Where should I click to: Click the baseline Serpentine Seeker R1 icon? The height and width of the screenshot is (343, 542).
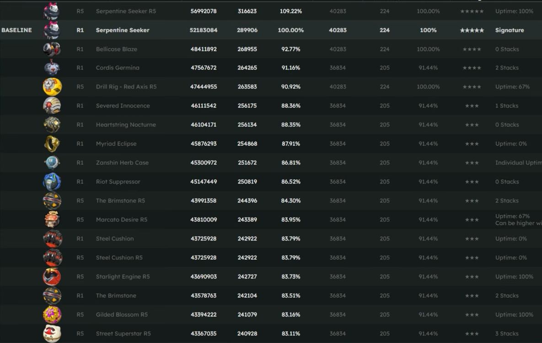tap(52, 30)
